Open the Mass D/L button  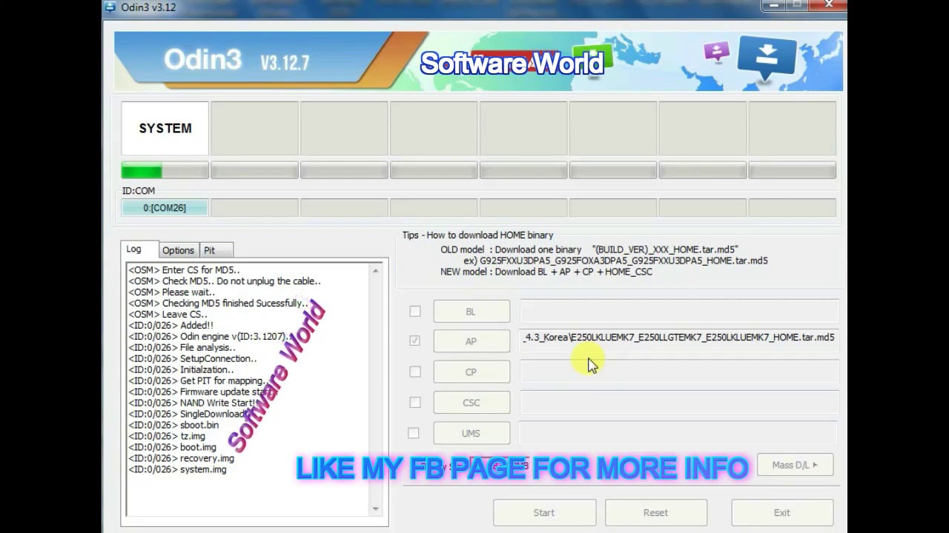(x=795, y=465)
